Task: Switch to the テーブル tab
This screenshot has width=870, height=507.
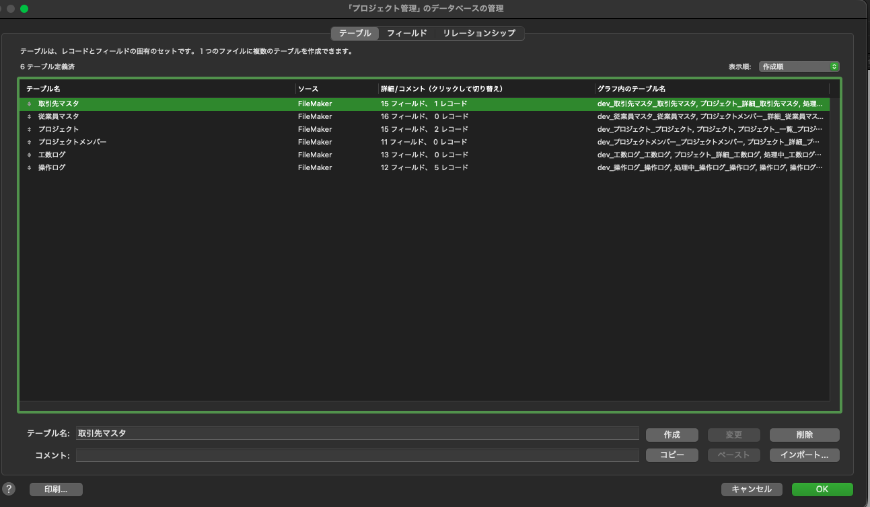Action: [x=355, y=33]
